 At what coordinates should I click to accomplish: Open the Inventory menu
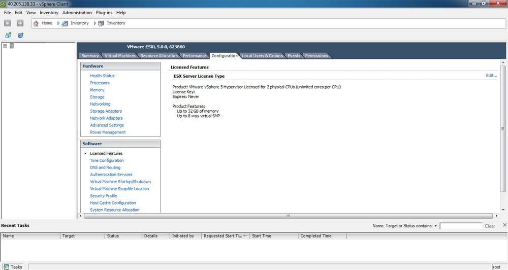pyautogui.click(x=49, y=13)
